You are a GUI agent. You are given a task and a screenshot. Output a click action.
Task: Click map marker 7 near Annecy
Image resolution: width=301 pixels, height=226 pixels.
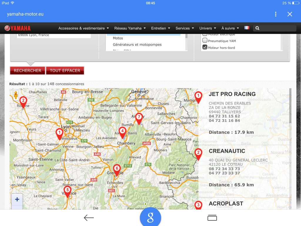[x=139, y=118]
